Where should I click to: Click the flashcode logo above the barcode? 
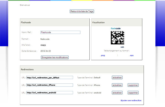(x=116, y=28)
